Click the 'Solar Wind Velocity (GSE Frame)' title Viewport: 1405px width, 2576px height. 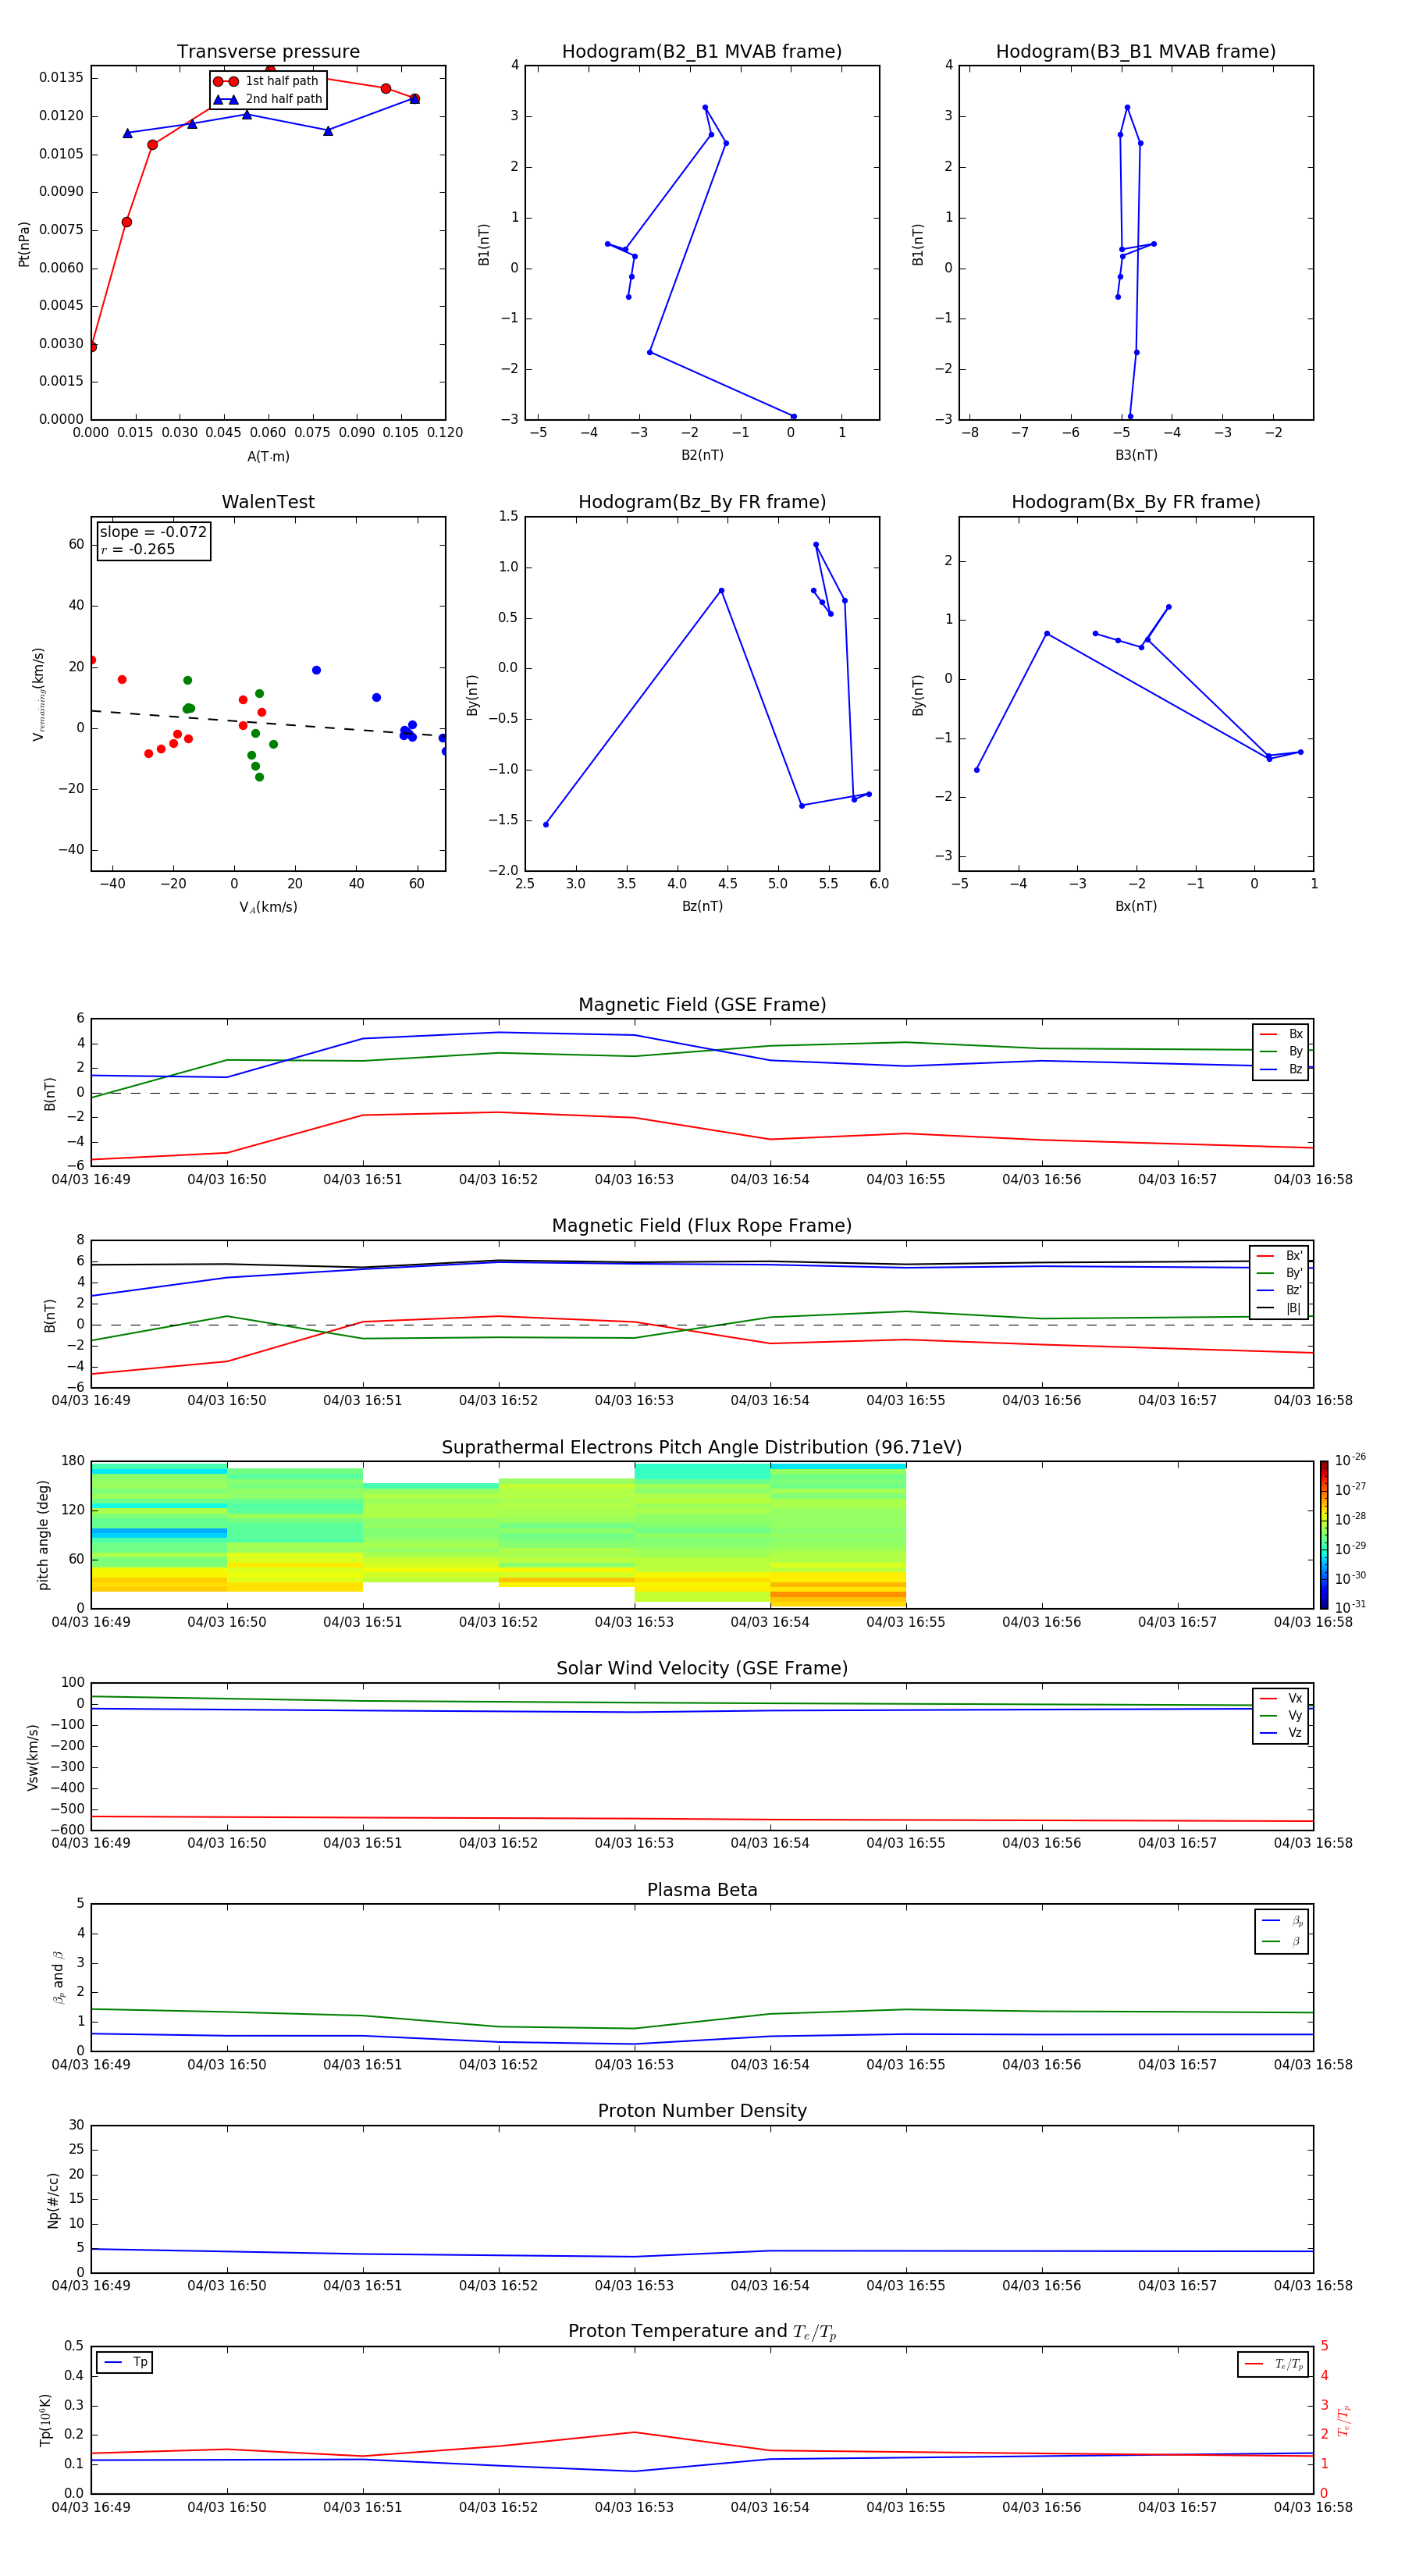point(702,1668)
